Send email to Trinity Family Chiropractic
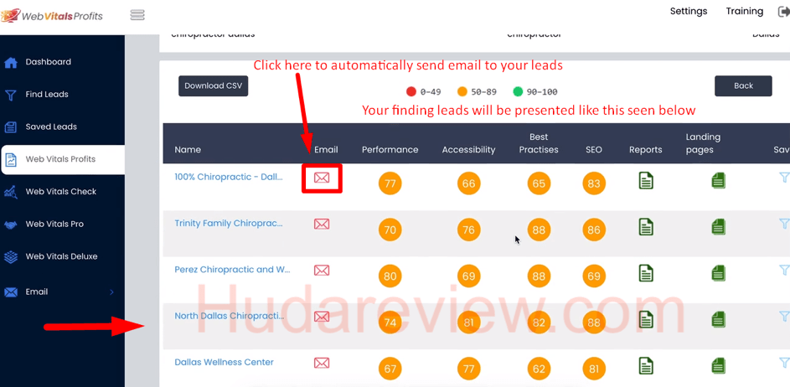 [x=322, y=224]
